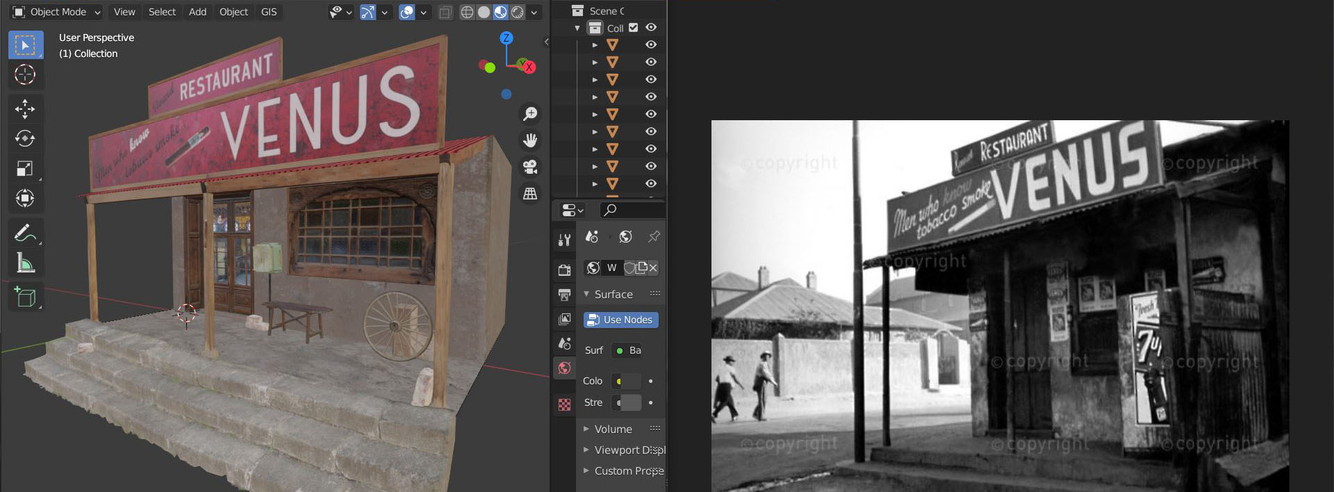This screenshot has height=492, width=1334.
Task: Choose the Add Cube tool
Action: [x=25, y=297]
